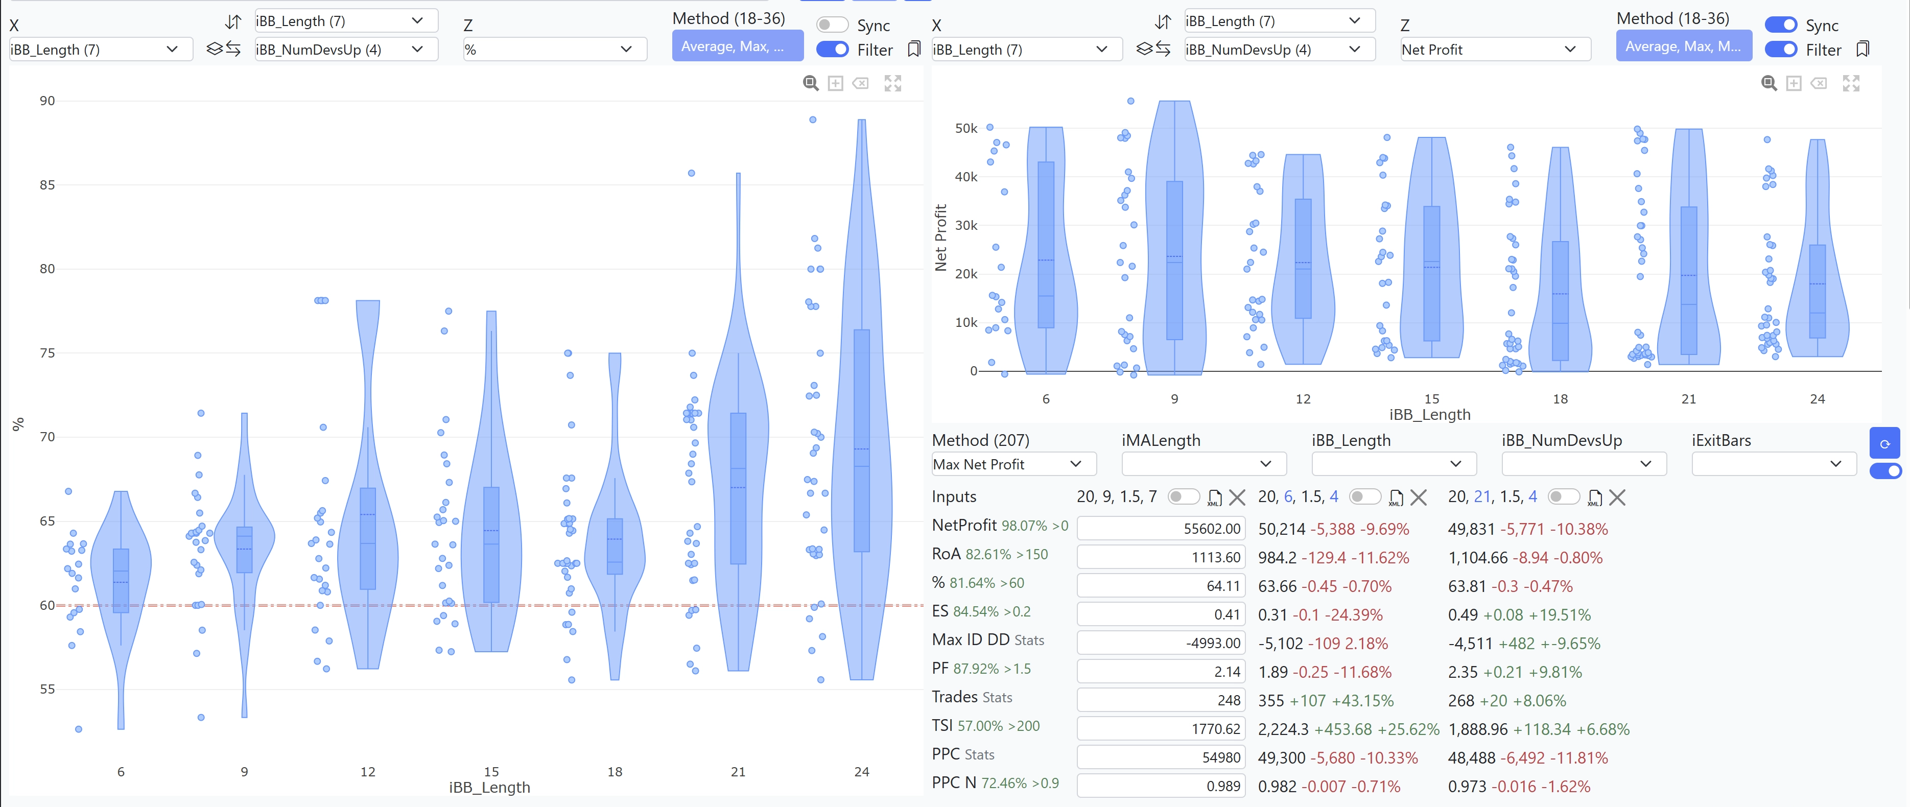Open the Max Net Profit method dropdown
Screen dimensions: 1910x807
(1013, 465)
